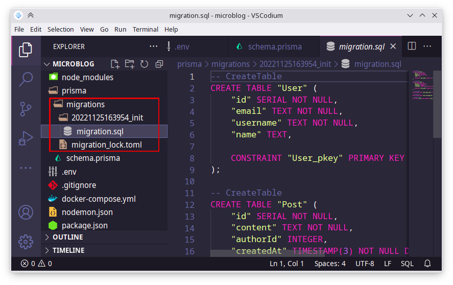The image size is (453, 285).
Task: Click the New File icon in Explorer
Action: [x=115, y=64]
